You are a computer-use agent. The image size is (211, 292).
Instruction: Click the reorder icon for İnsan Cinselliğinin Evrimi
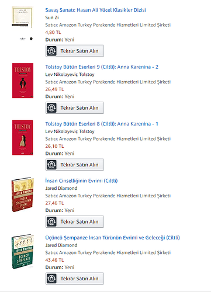tap(51, 222)
